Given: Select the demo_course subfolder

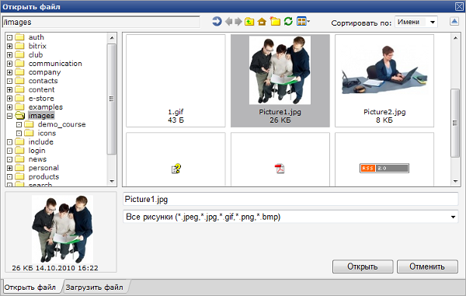Looking at the screenshot, I should pos(61,124).
